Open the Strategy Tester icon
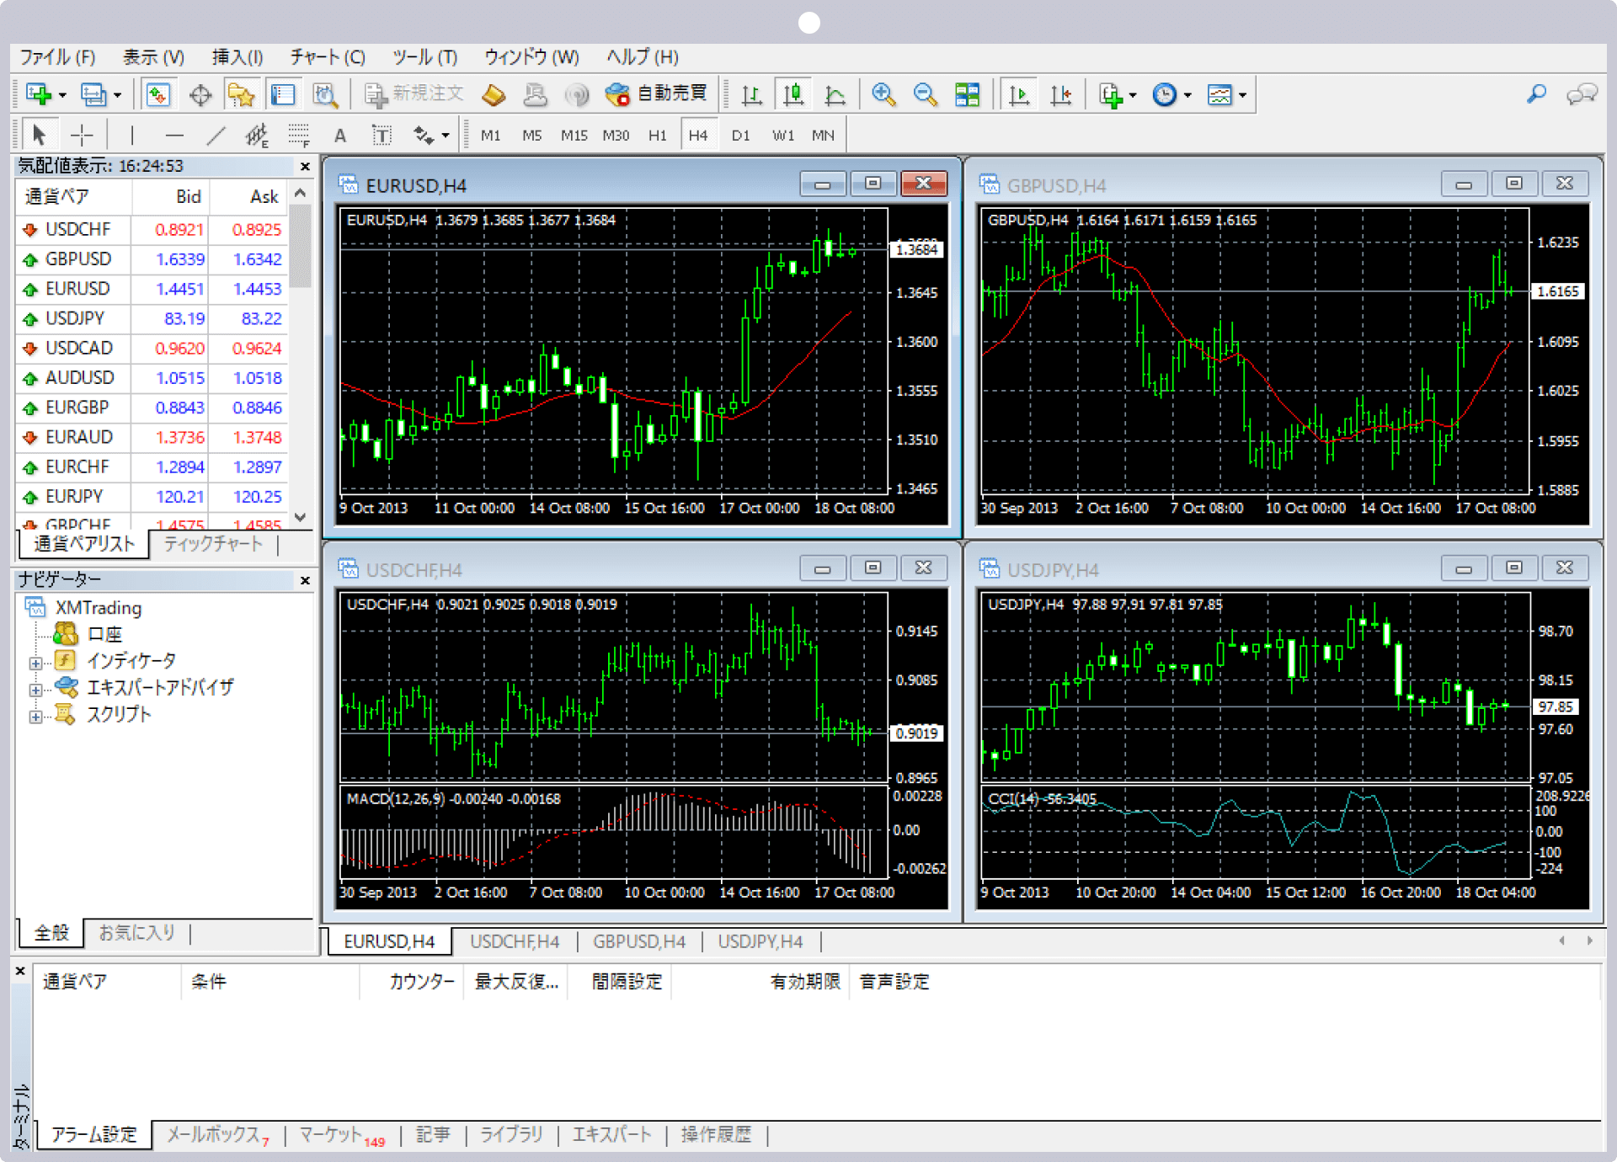 (x=324, y=94)
